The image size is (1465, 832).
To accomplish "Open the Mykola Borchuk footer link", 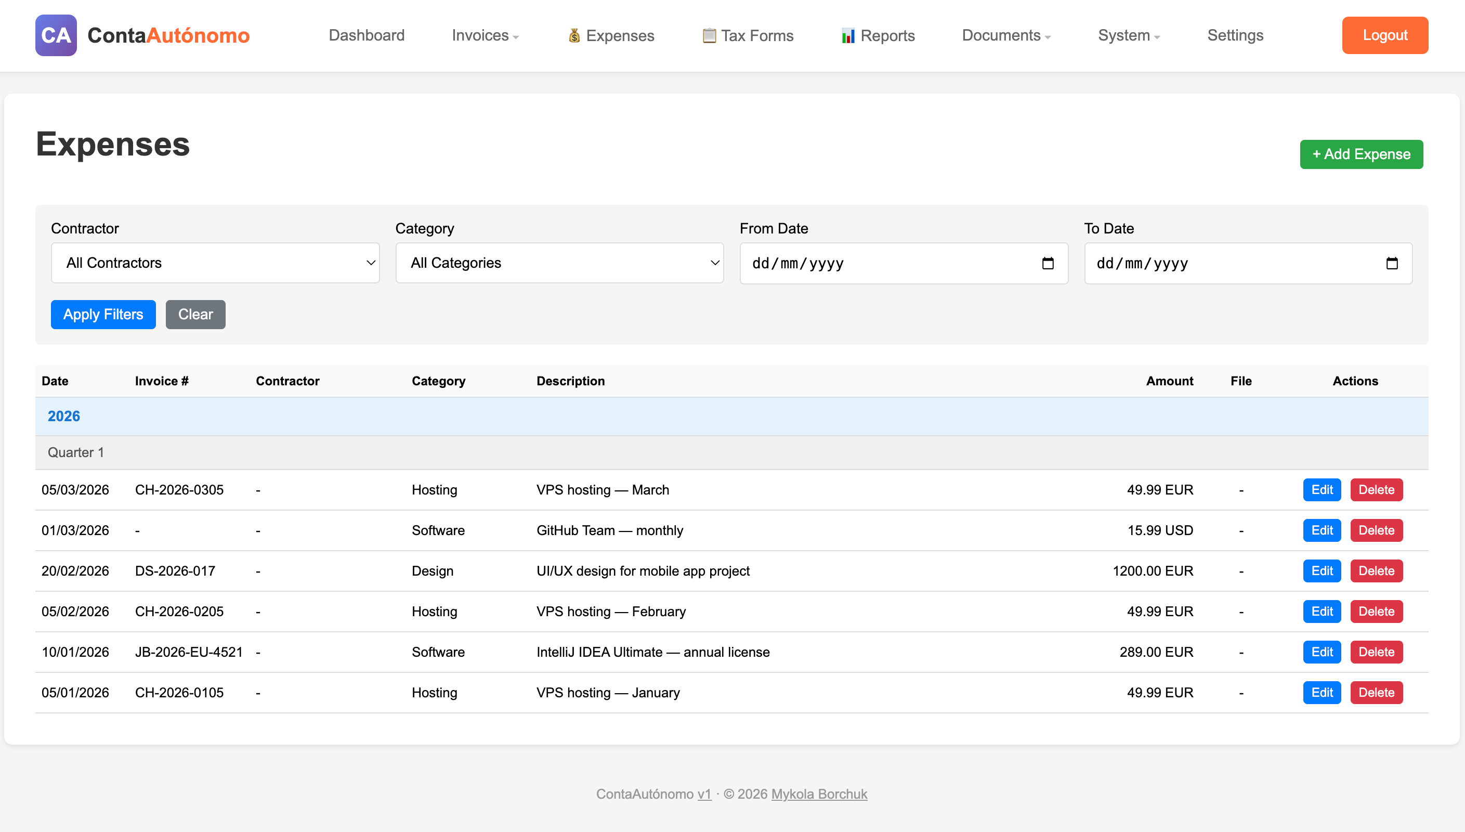I will coord(819,794).
